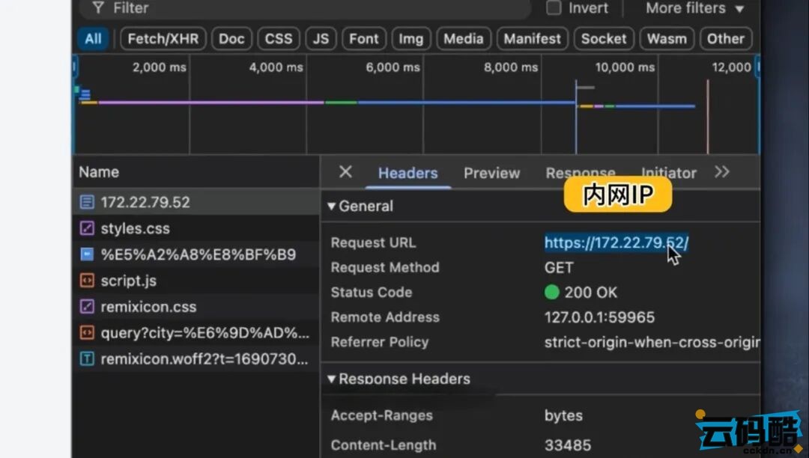Switch to the Preview tab
This screenshot has height=458, width=809.
491,173
